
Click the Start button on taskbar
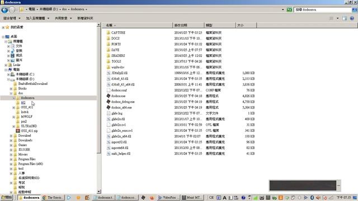[7, 198]
